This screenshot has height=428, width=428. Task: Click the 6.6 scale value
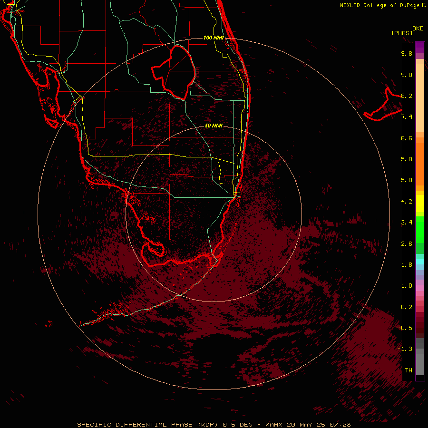[x=407, y=138]
